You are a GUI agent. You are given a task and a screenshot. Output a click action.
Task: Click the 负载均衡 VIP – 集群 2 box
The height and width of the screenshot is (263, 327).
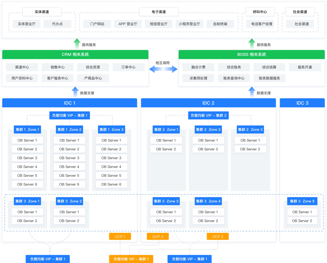click(x=208, y=115)
